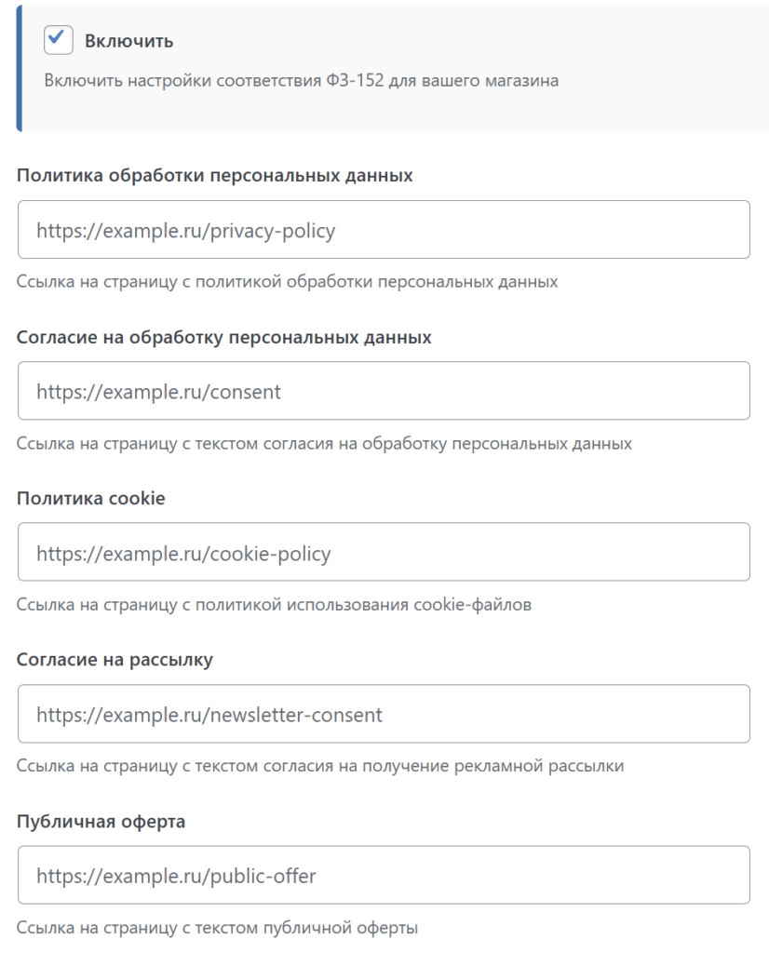This screenshot has height=953, width=769.
Task: Click the Публичная оферта label
Action: (101, 822)
